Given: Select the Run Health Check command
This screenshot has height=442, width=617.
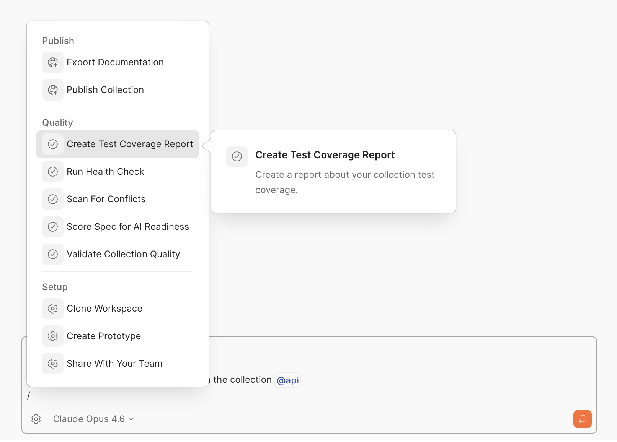Looking at the screenshot, I should [x=118, y=172].
